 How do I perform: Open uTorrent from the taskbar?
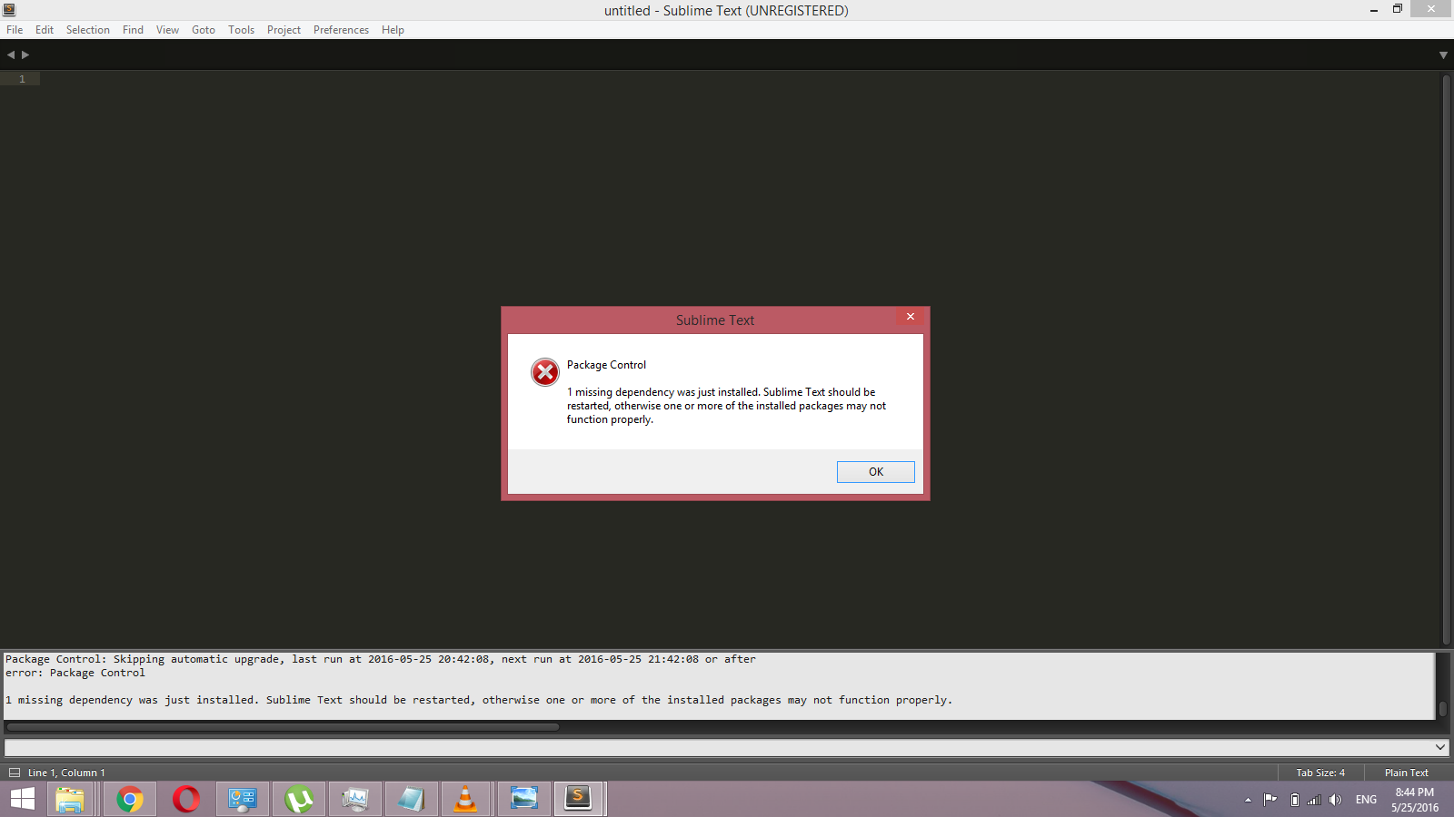299,799
